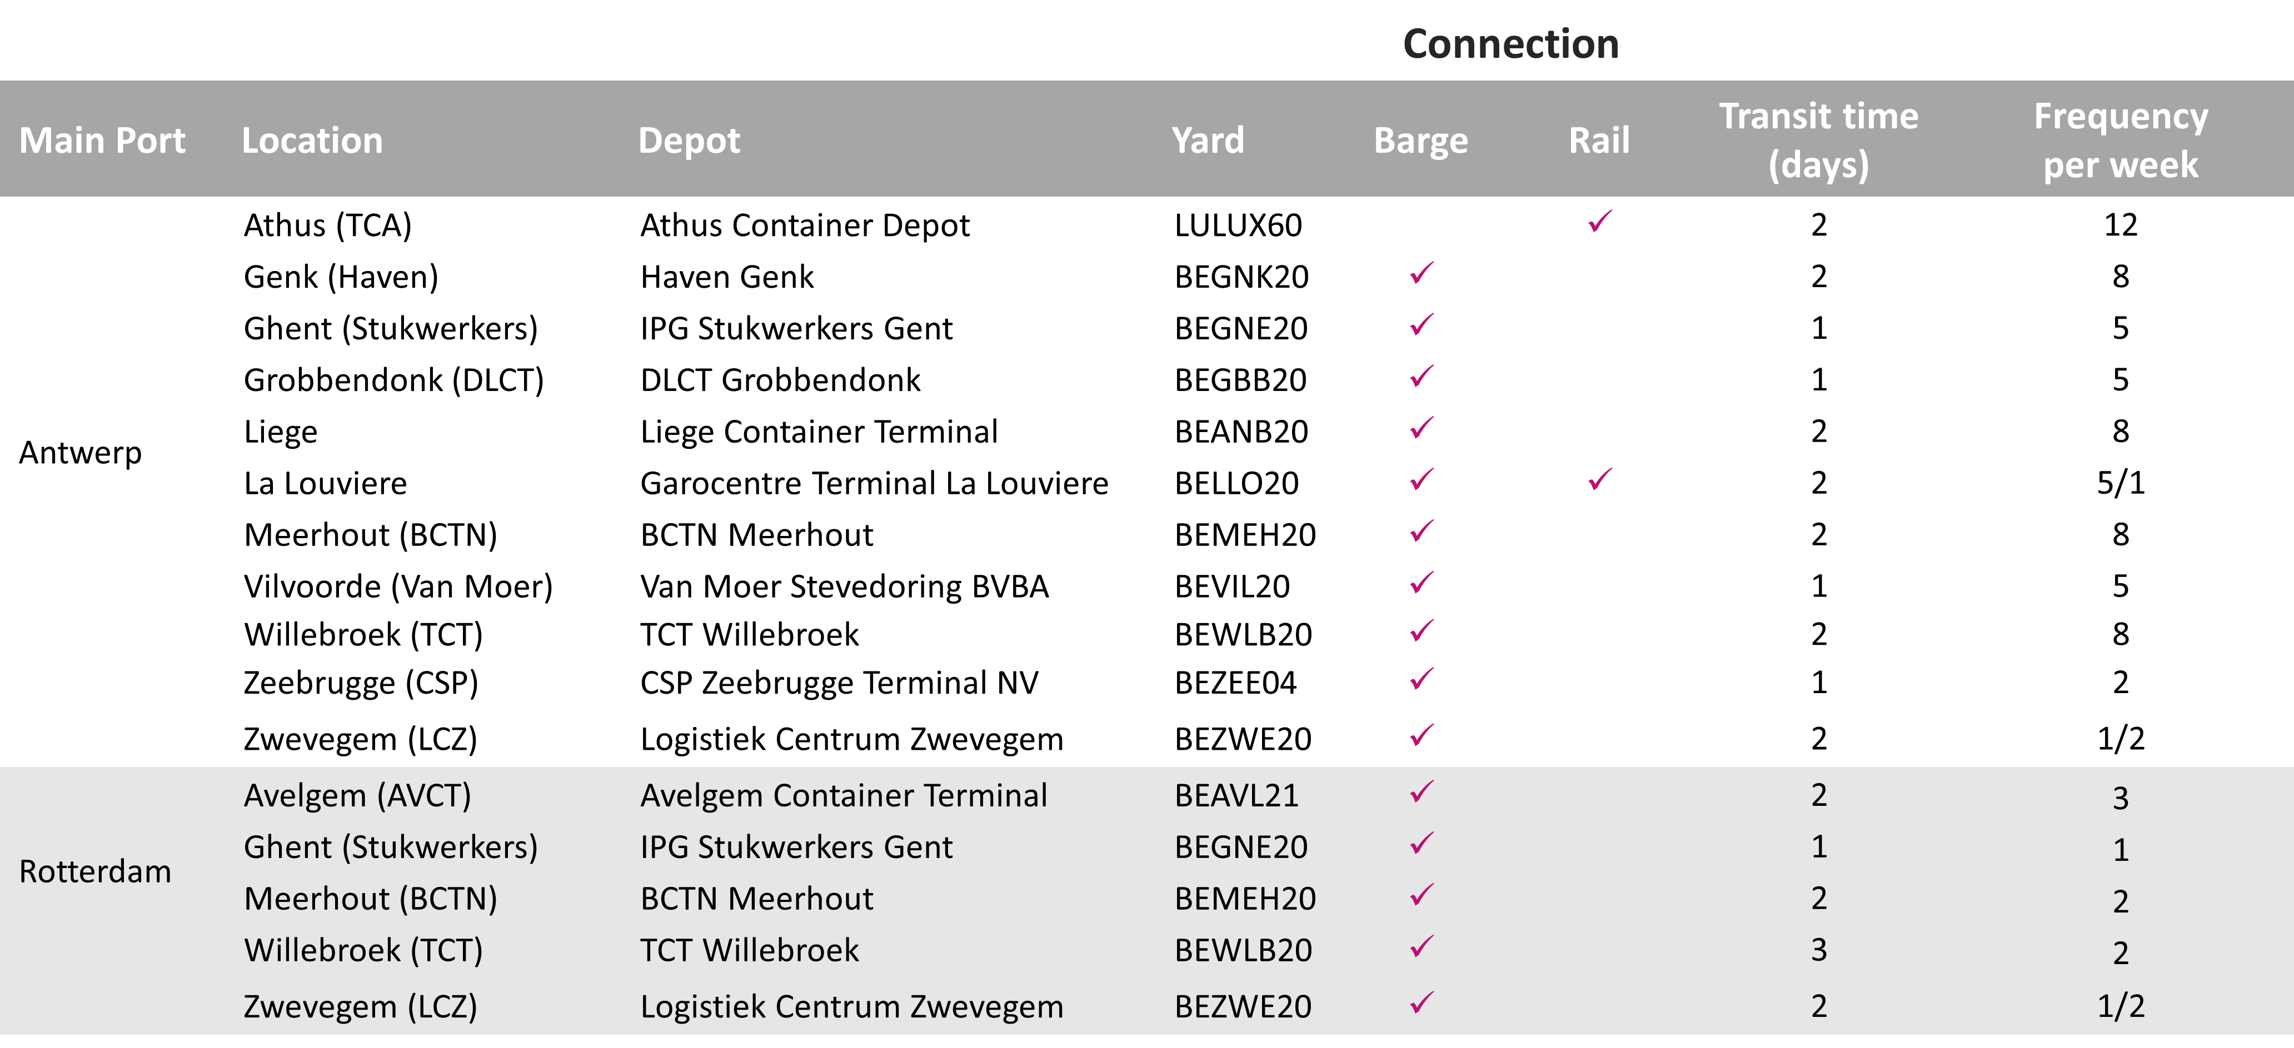Image resolution: width=2294 pixels, height=1048 pixels.
Task: Click the barge checkmark for Liege
Action: pyautogui.click(x=1422, y=428)
